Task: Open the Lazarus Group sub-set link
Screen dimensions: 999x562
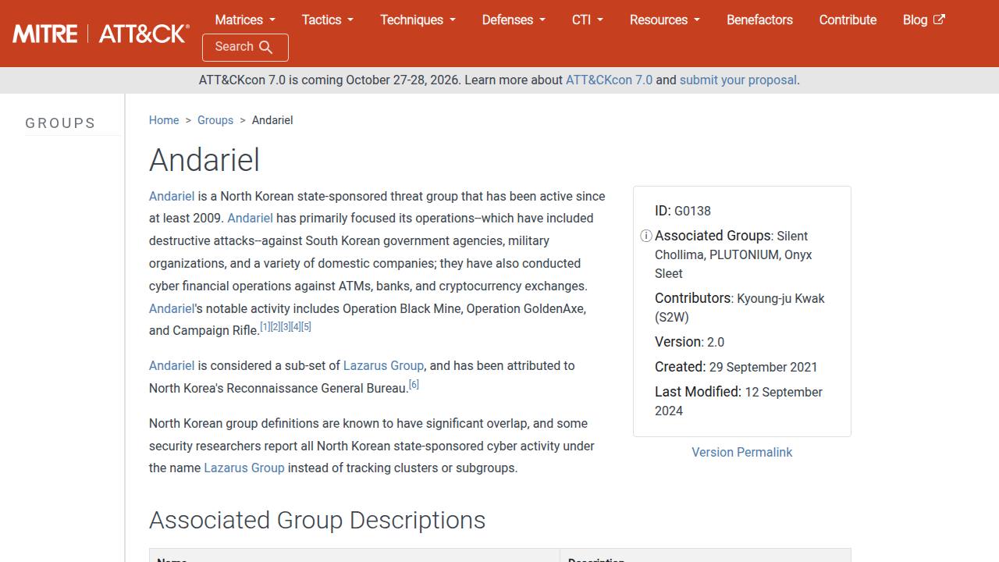Action: tap(383, 365)
